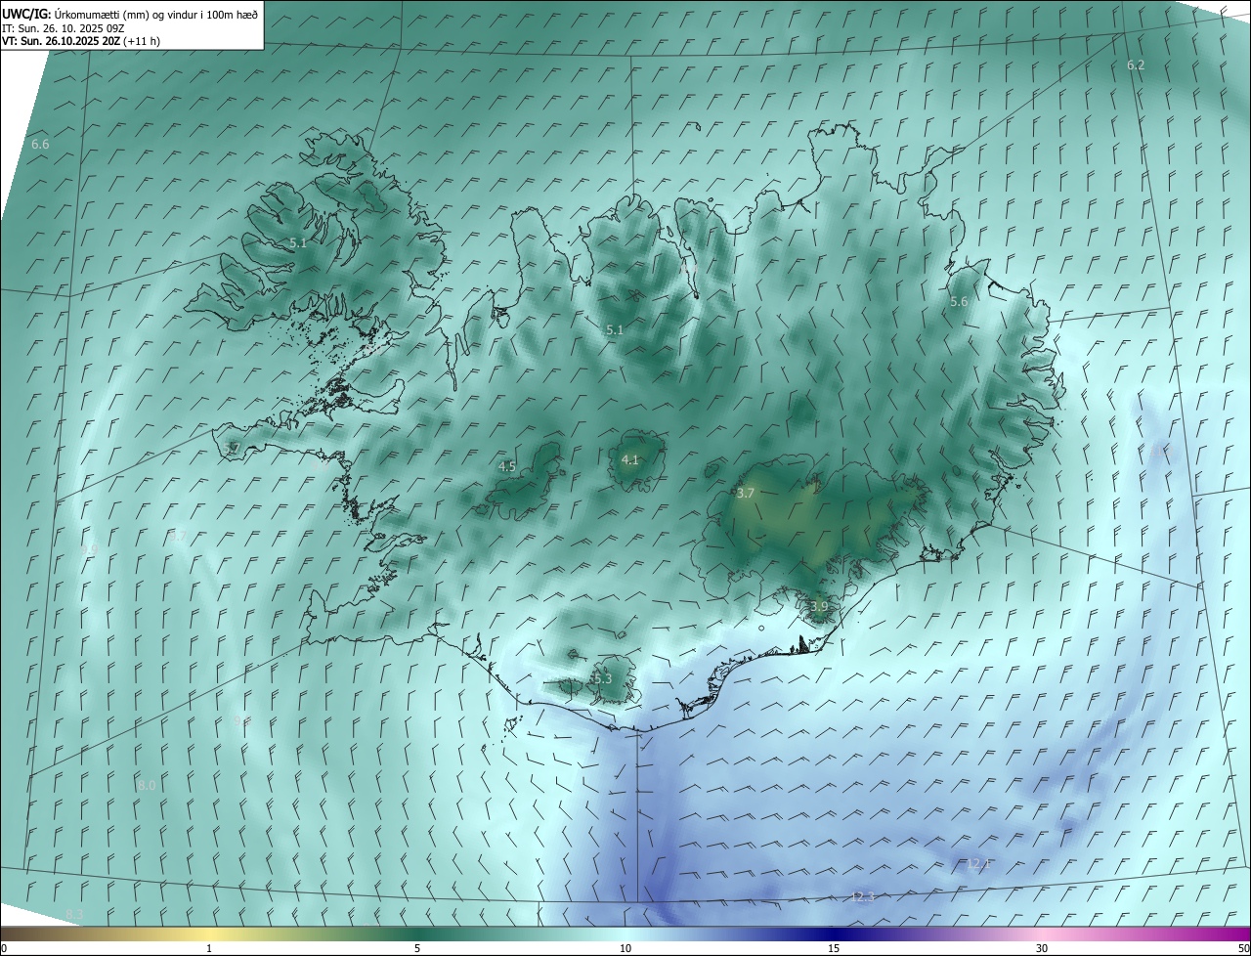Click the 3.7 value on Vatnajökull glacier
This screenshot has width=1251, height=956.
(x=746, y=494)
